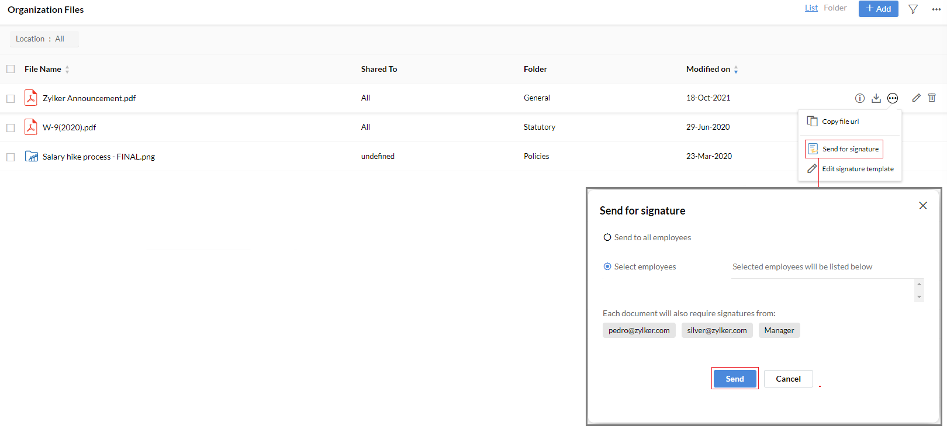Click the Manager signer tag
Image resolution: width=947 pixels, height=429 pixels.
click(779, 330)
